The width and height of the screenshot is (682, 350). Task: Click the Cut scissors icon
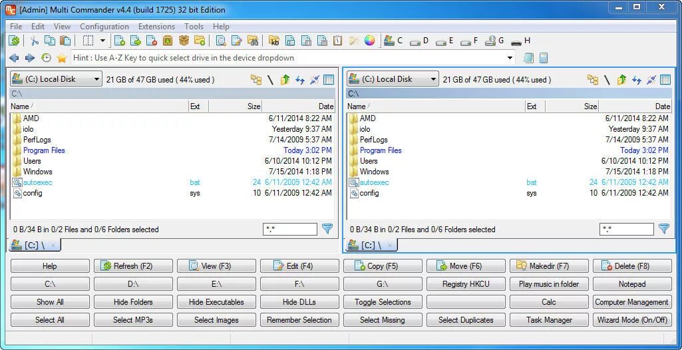[x=34, y=41]
